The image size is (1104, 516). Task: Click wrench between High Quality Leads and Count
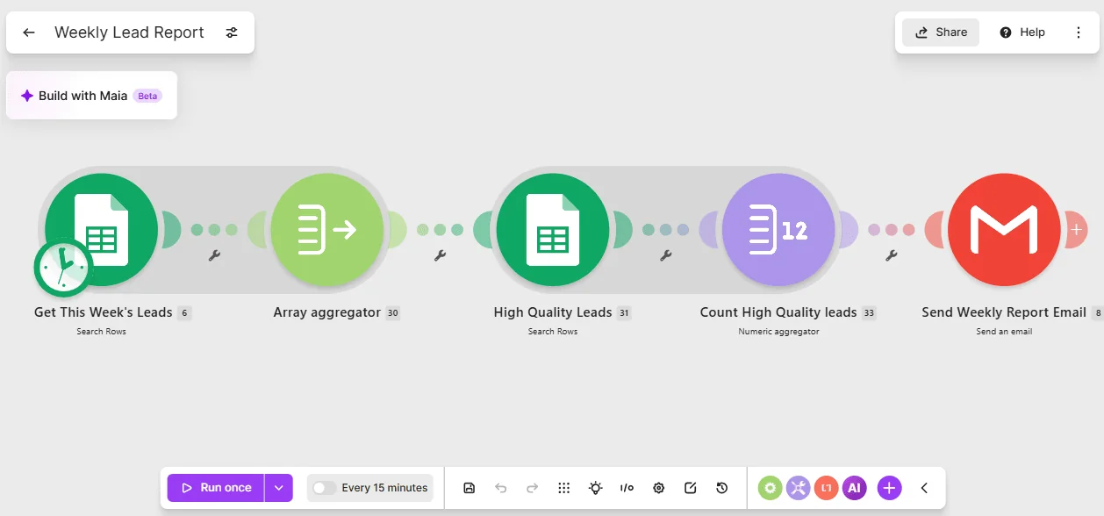(666, 255)
